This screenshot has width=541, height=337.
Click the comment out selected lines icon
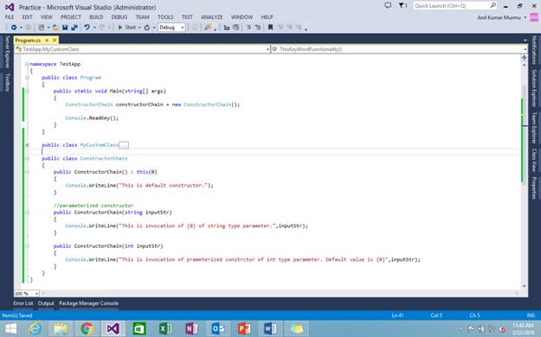pyautogui.click(x=248, y=28)
